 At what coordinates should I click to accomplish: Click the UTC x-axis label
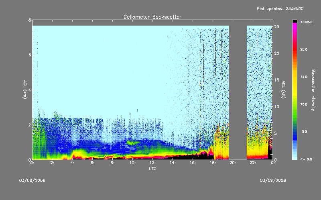pos(152,169)
